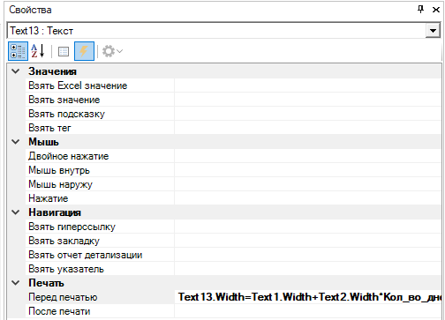Screen dimensions: 445x320
Task: Open the gear settings dropdown
Action: click(112, 51)
